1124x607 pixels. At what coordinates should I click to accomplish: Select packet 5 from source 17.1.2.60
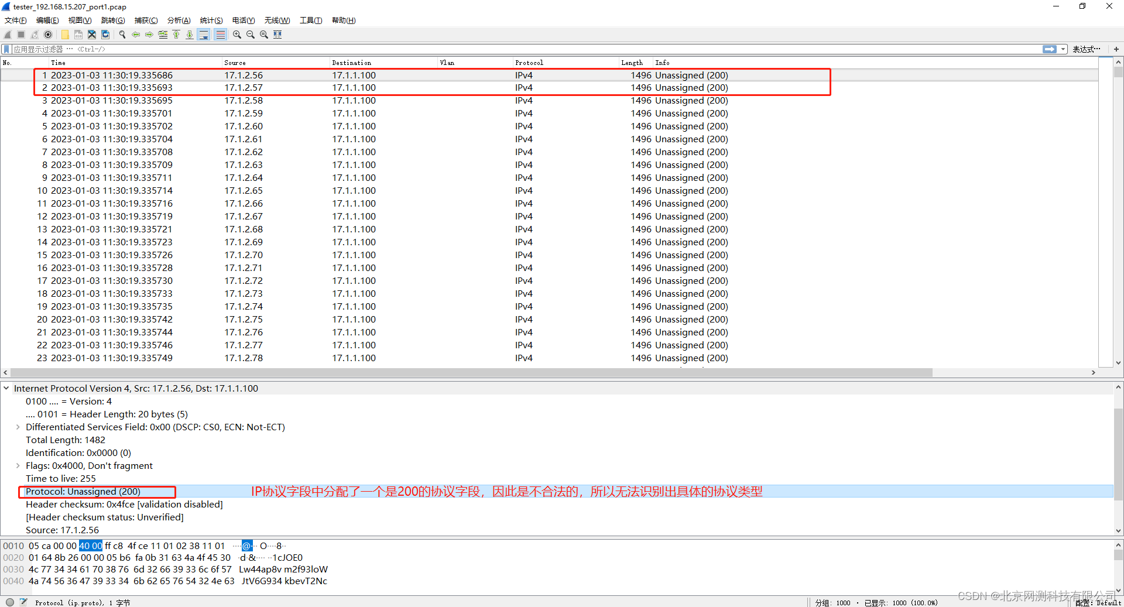point(549,126)
